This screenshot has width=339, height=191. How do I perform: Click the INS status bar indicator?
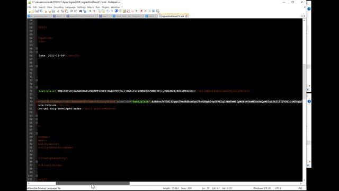click(300, 188)
